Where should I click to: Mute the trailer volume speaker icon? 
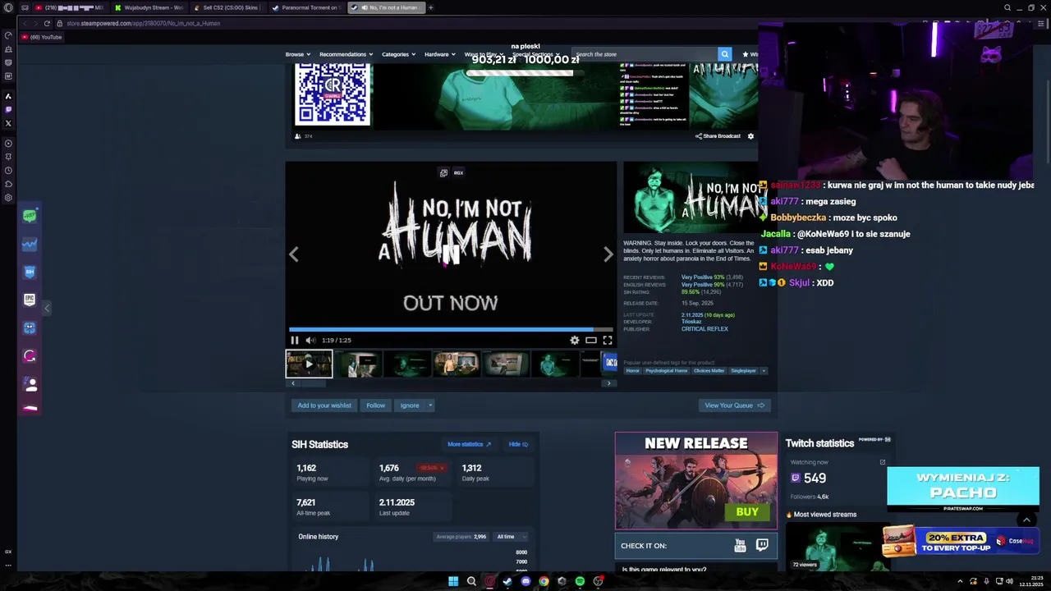[x=310, y=340]
